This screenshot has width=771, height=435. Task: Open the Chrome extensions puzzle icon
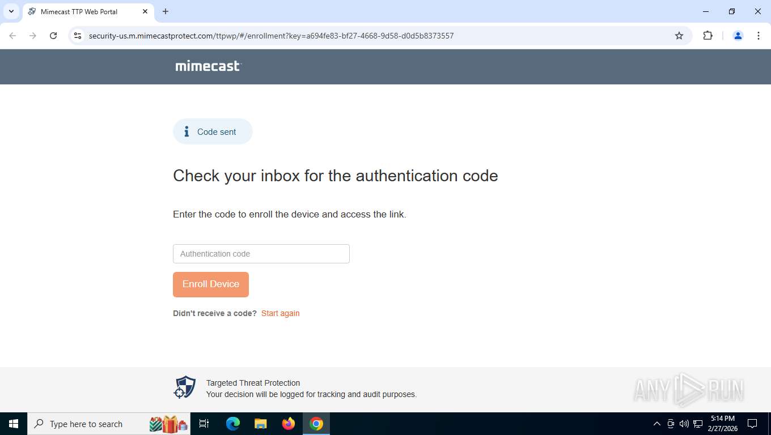point(708,36)
